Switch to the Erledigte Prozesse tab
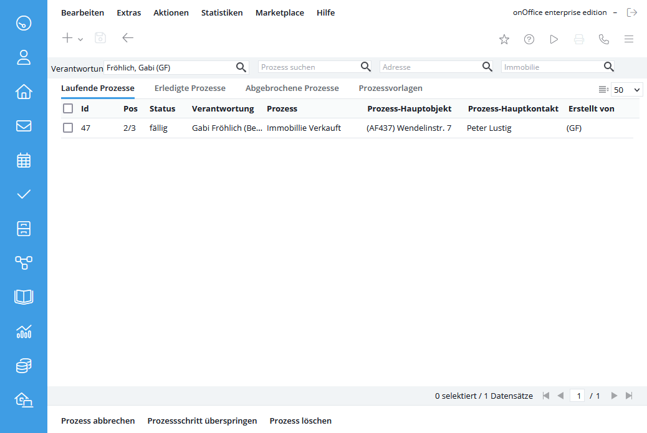This screenshot has width=647, height=433. [190, 88]
